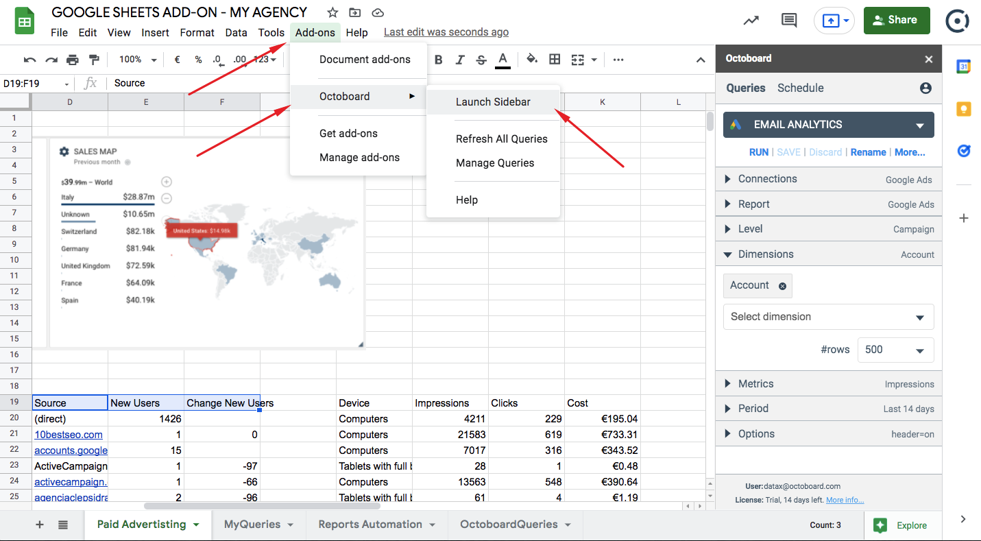This screenshot has width=981, height=541.
Task: Expand the Options section
Action: [828, 434]
